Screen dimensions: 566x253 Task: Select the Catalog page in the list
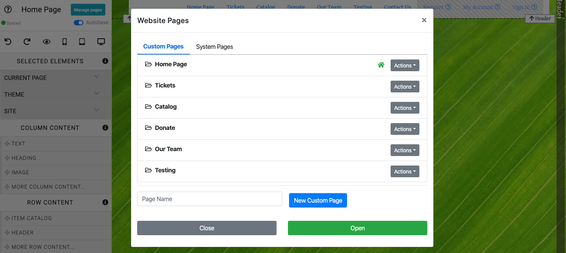(x=166, y=107)
